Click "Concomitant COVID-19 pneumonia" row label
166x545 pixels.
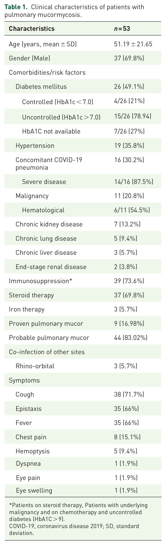[49, 163]
